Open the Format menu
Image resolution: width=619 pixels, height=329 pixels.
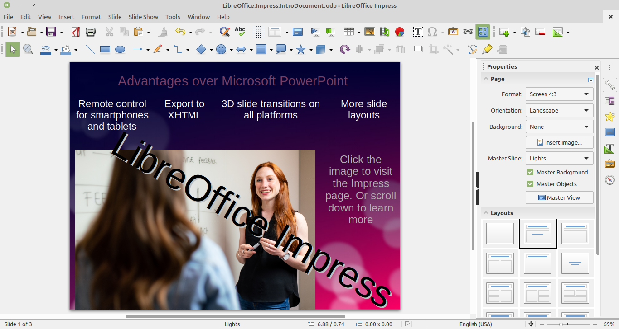91,17
